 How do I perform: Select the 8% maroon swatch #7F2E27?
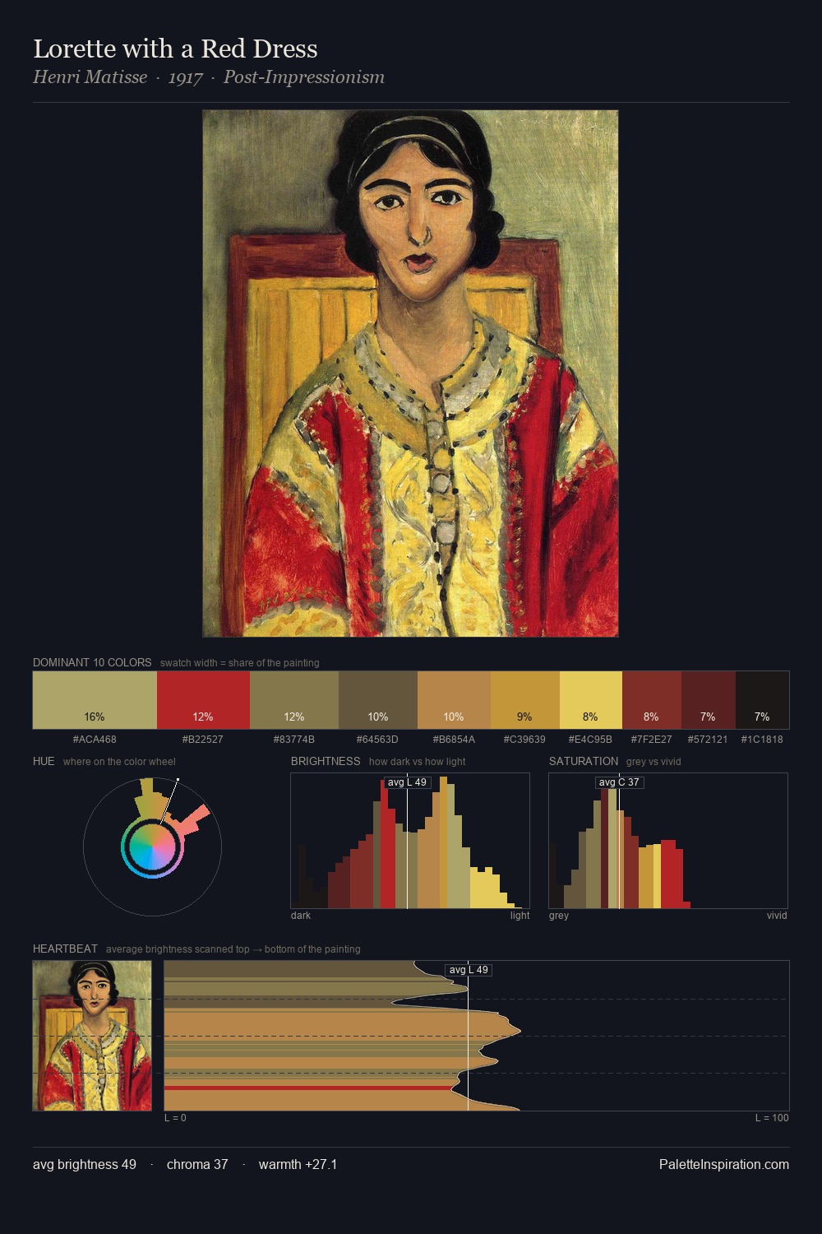point(652,700)
